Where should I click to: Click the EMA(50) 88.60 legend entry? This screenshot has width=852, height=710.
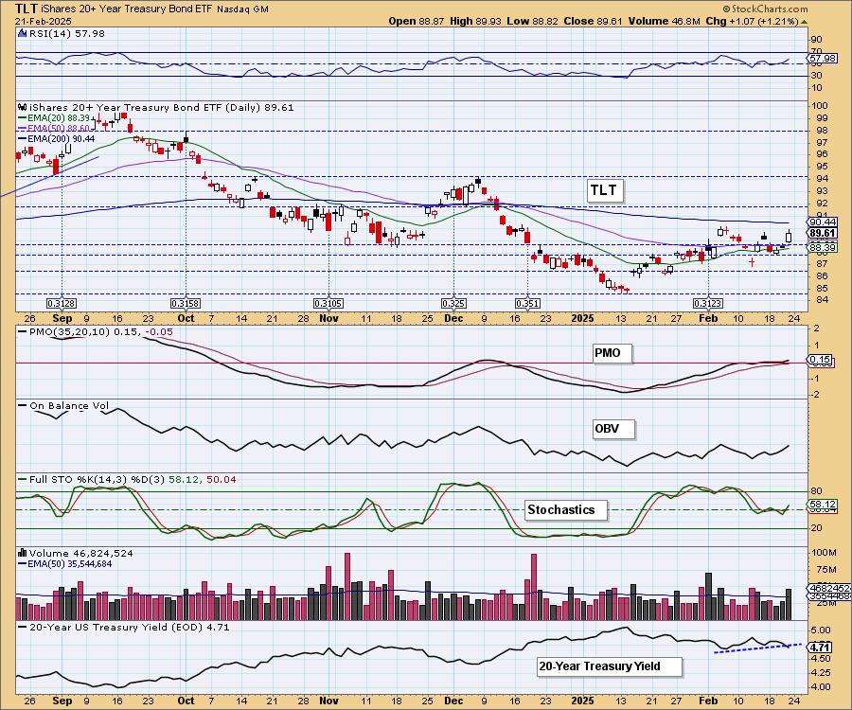point(55,128)
